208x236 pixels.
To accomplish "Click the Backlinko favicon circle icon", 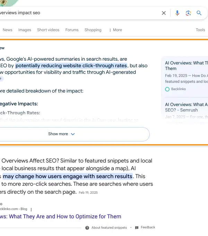I will tap(167, 89).
